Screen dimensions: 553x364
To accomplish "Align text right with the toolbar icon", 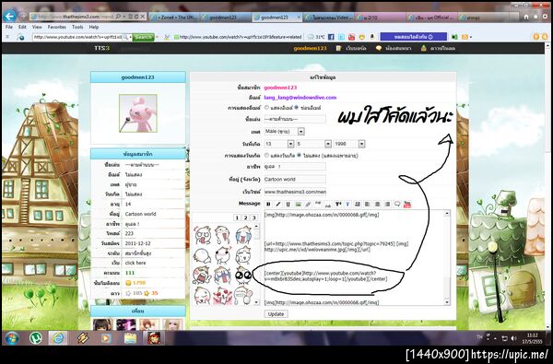I will point(387,205).
